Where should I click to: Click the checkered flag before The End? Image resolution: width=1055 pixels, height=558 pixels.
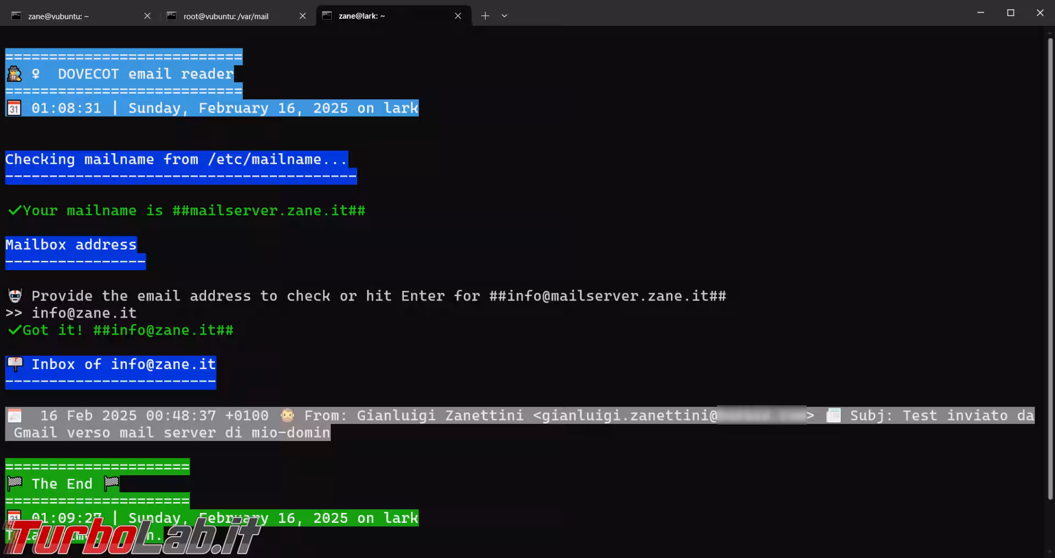click(15, 483)
